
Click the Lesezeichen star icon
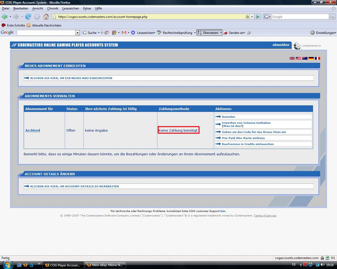tap(133, 33)
